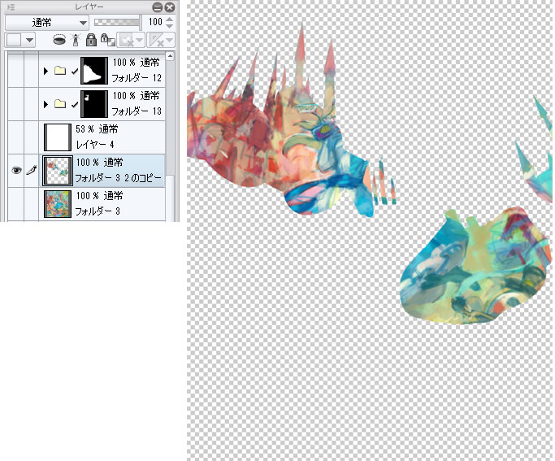Viewport: 555px width, 461px height.
Task: Click the ruler visibility range icon
Action: click(156, 40)
